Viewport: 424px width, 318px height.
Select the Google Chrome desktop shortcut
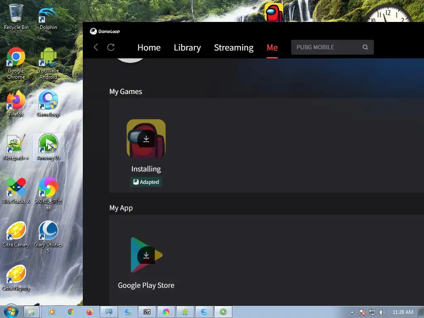(x=16, y=63)
